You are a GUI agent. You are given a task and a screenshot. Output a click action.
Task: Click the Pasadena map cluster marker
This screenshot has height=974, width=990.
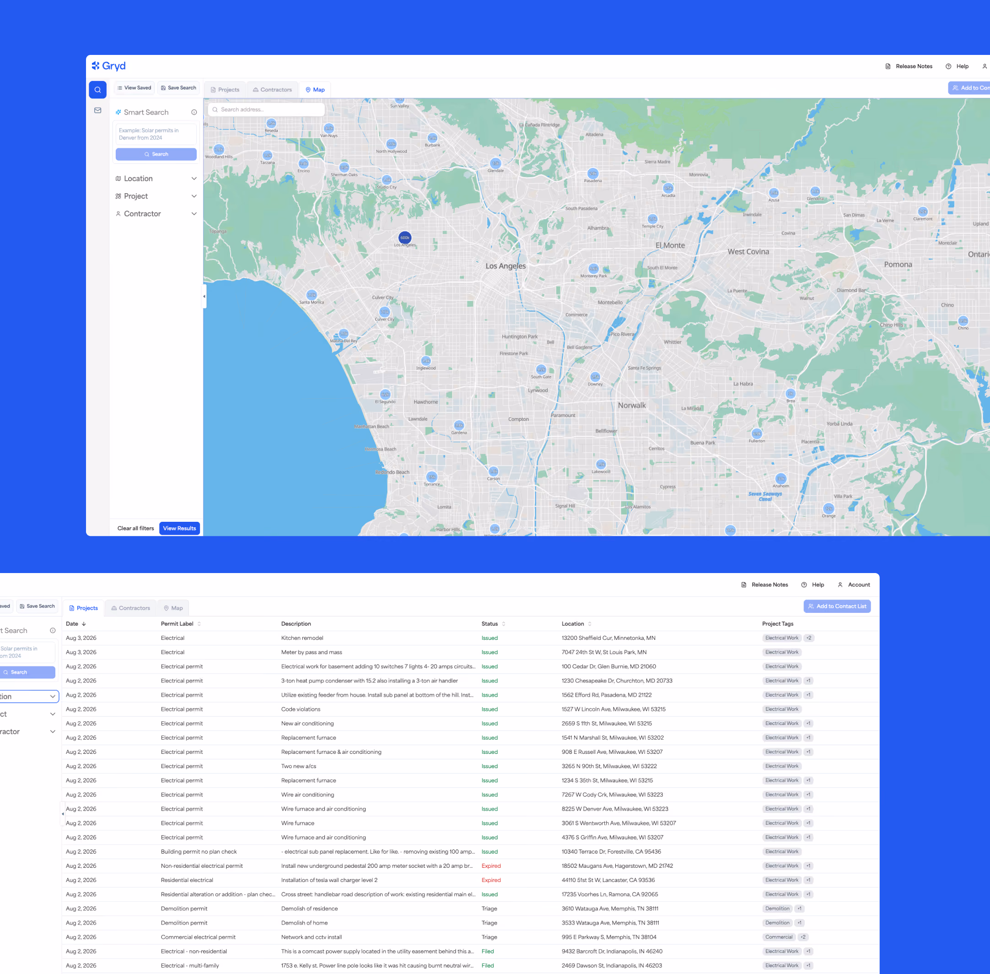pyautogui.click(x=592, y=173)
